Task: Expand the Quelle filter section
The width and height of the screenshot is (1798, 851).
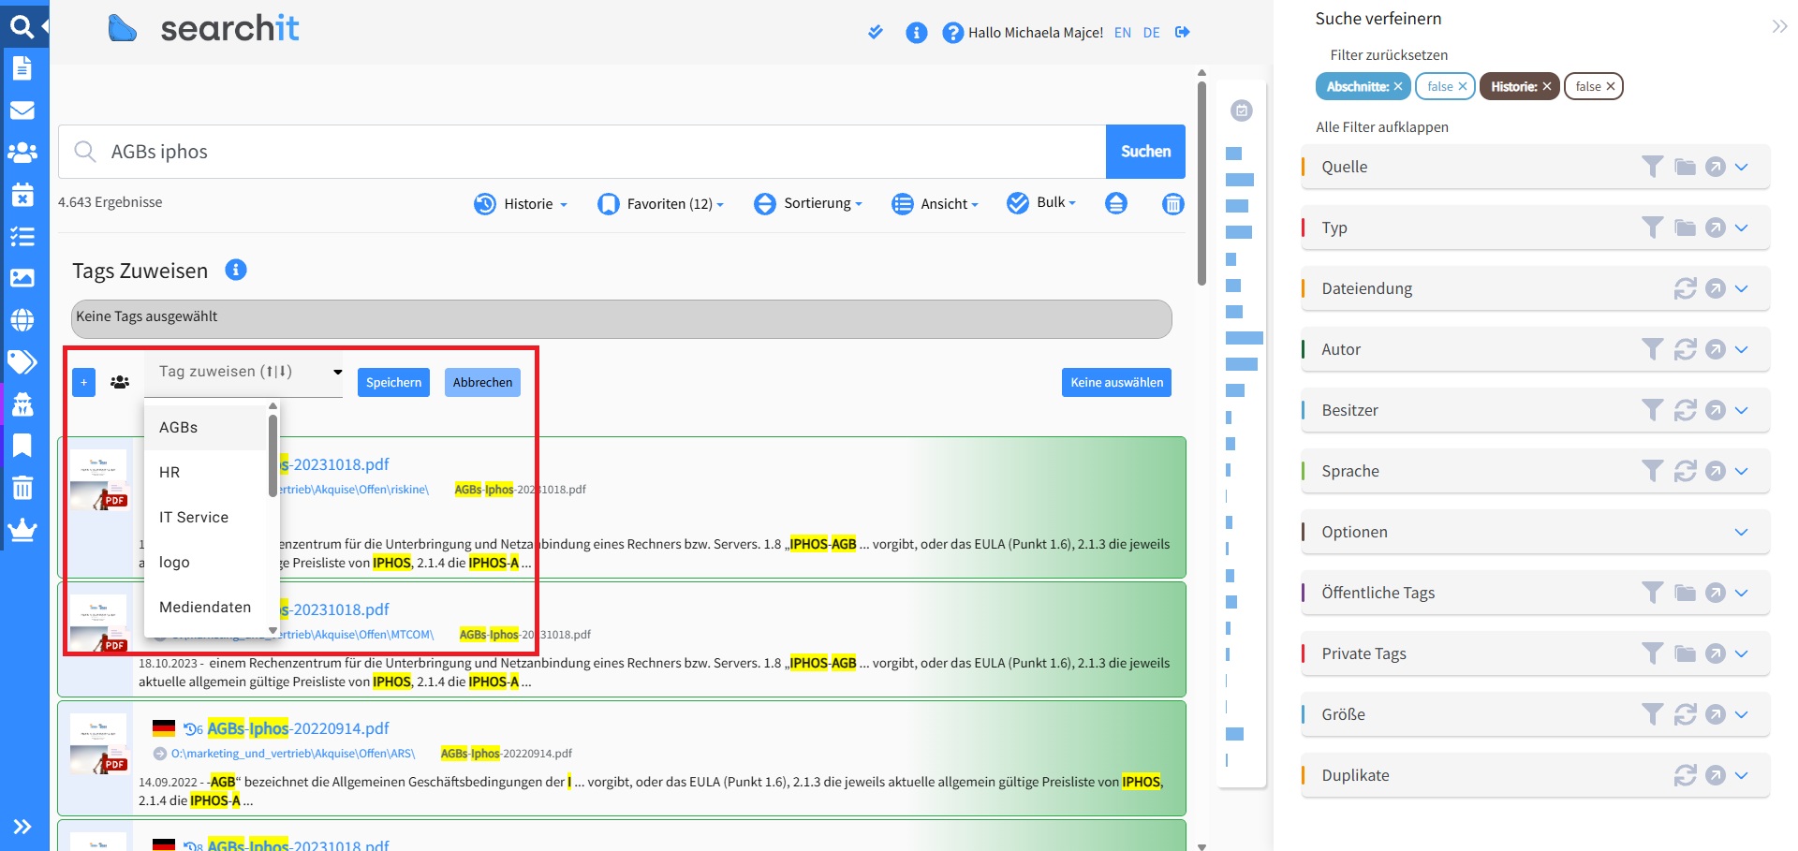Action: 1741,168
